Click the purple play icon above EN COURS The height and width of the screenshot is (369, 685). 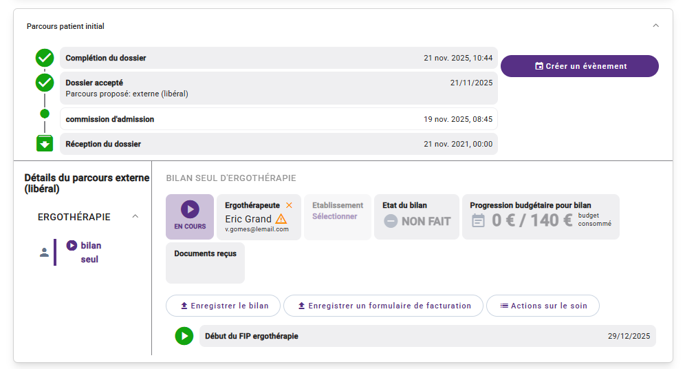click(x=190, y=209)
